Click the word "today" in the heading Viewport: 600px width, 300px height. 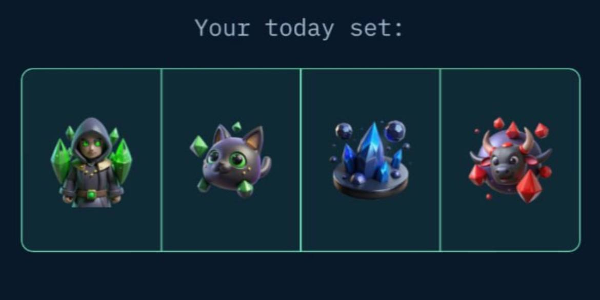pyautogui.click(x=299, y=28)
